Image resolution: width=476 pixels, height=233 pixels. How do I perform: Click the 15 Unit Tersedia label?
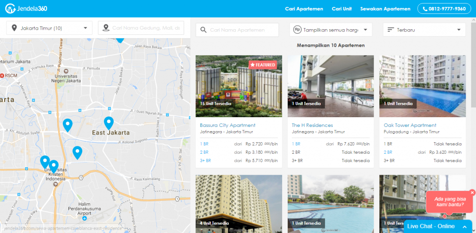tap(216, 103)
